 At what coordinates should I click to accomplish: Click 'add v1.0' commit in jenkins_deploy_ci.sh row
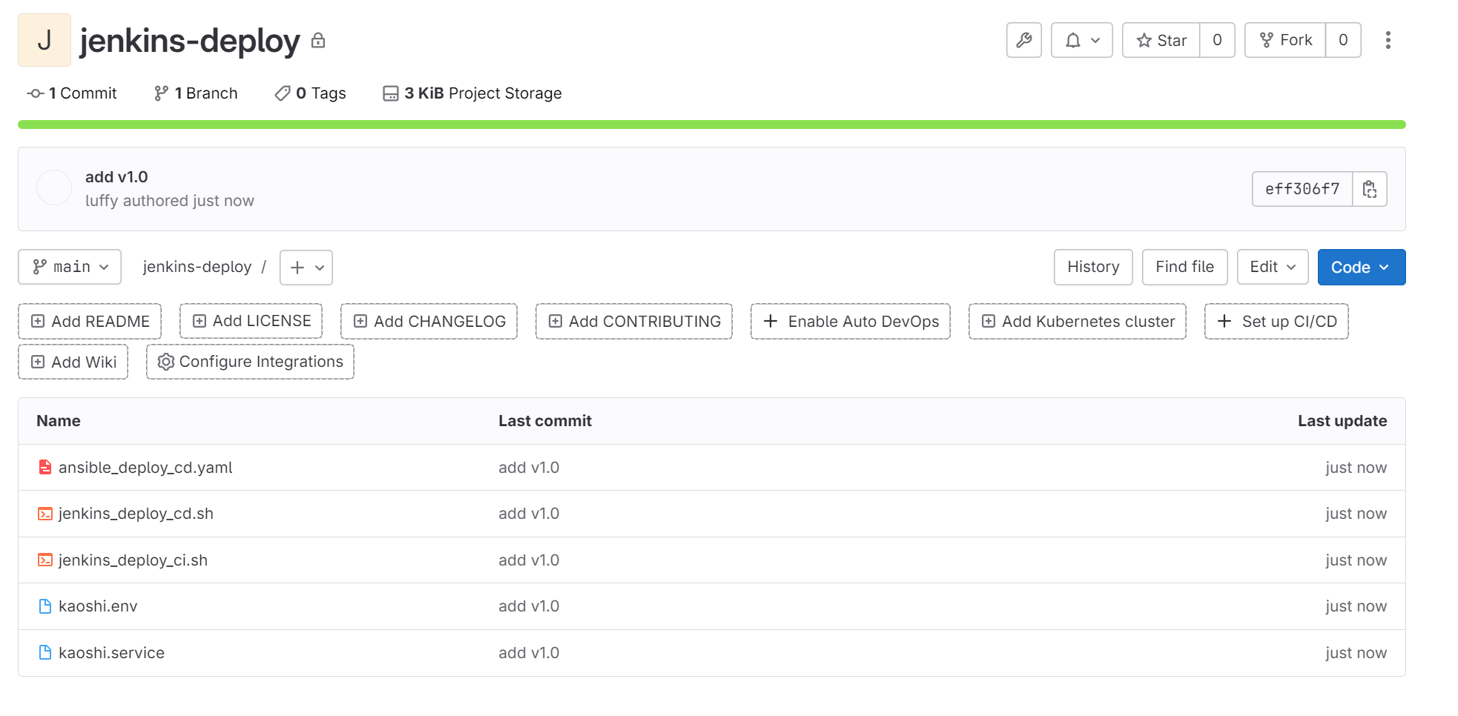(529, 560)
